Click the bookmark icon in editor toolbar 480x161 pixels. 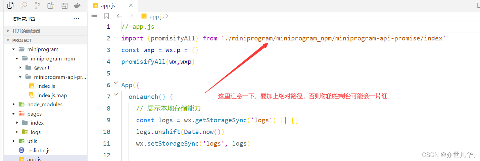(x=106, y=16)
